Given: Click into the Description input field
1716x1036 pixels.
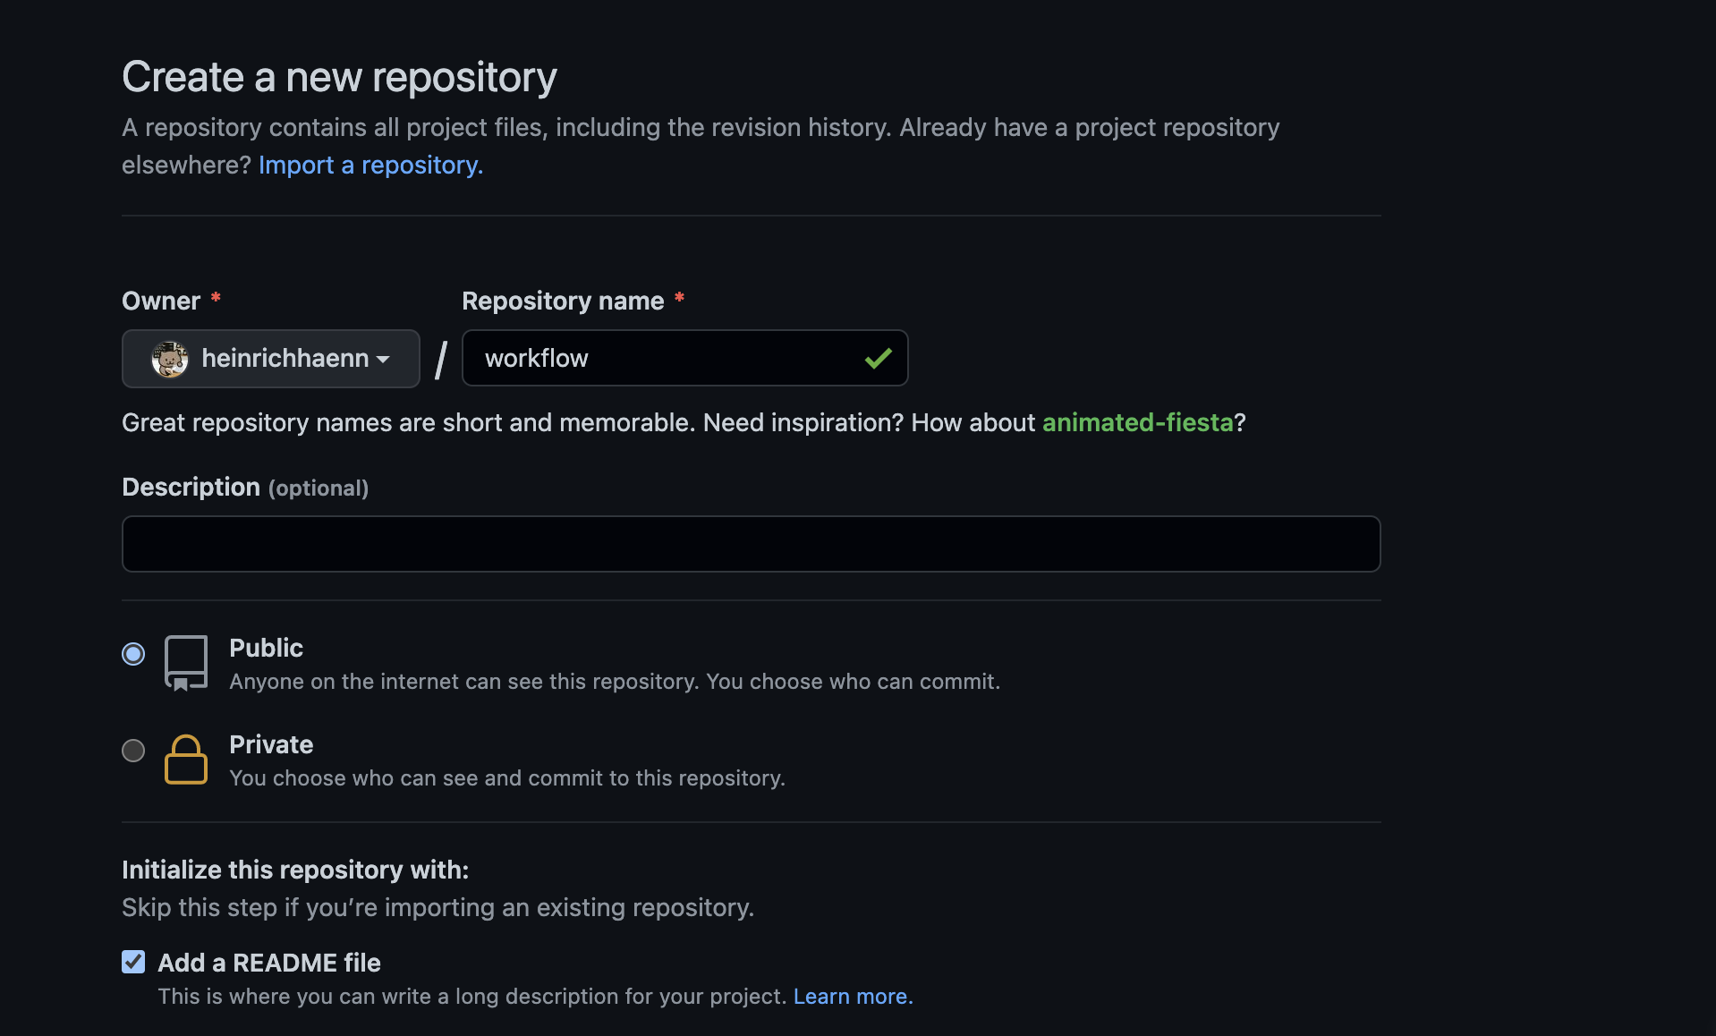Looking at the screenshot, I should click(751, 544).
